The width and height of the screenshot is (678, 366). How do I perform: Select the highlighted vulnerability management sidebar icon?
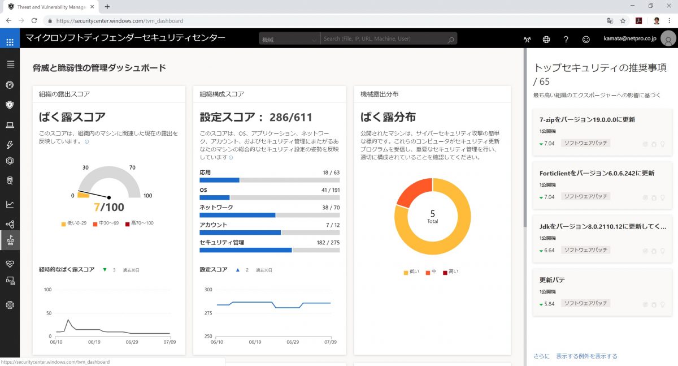[10, 241]
